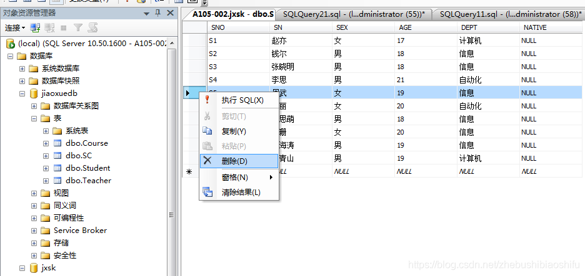Click the grey Stop square in Object Explorer

point(63,27)
